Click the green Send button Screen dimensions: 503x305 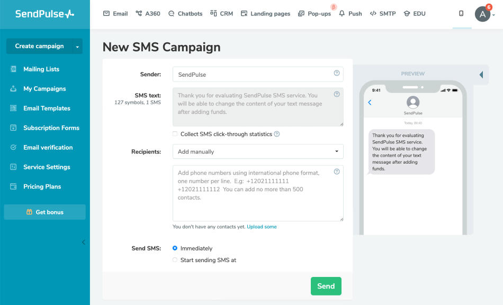coord(326,286)
